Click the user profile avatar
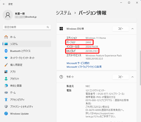The height and width of the screenshot is (122, 141). click(8, 15)
